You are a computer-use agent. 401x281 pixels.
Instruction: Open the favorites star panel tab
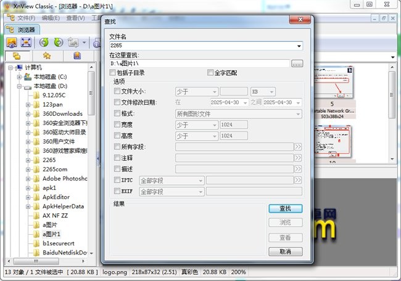coord(46,56)
